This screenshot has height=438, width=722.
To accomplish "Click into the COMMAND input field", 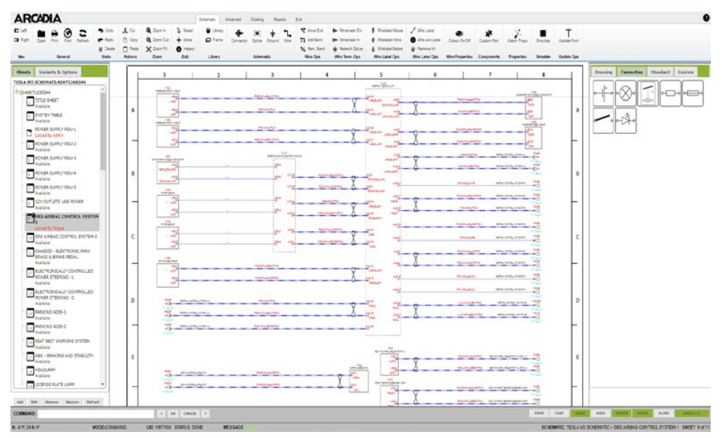I will (96, 413).
